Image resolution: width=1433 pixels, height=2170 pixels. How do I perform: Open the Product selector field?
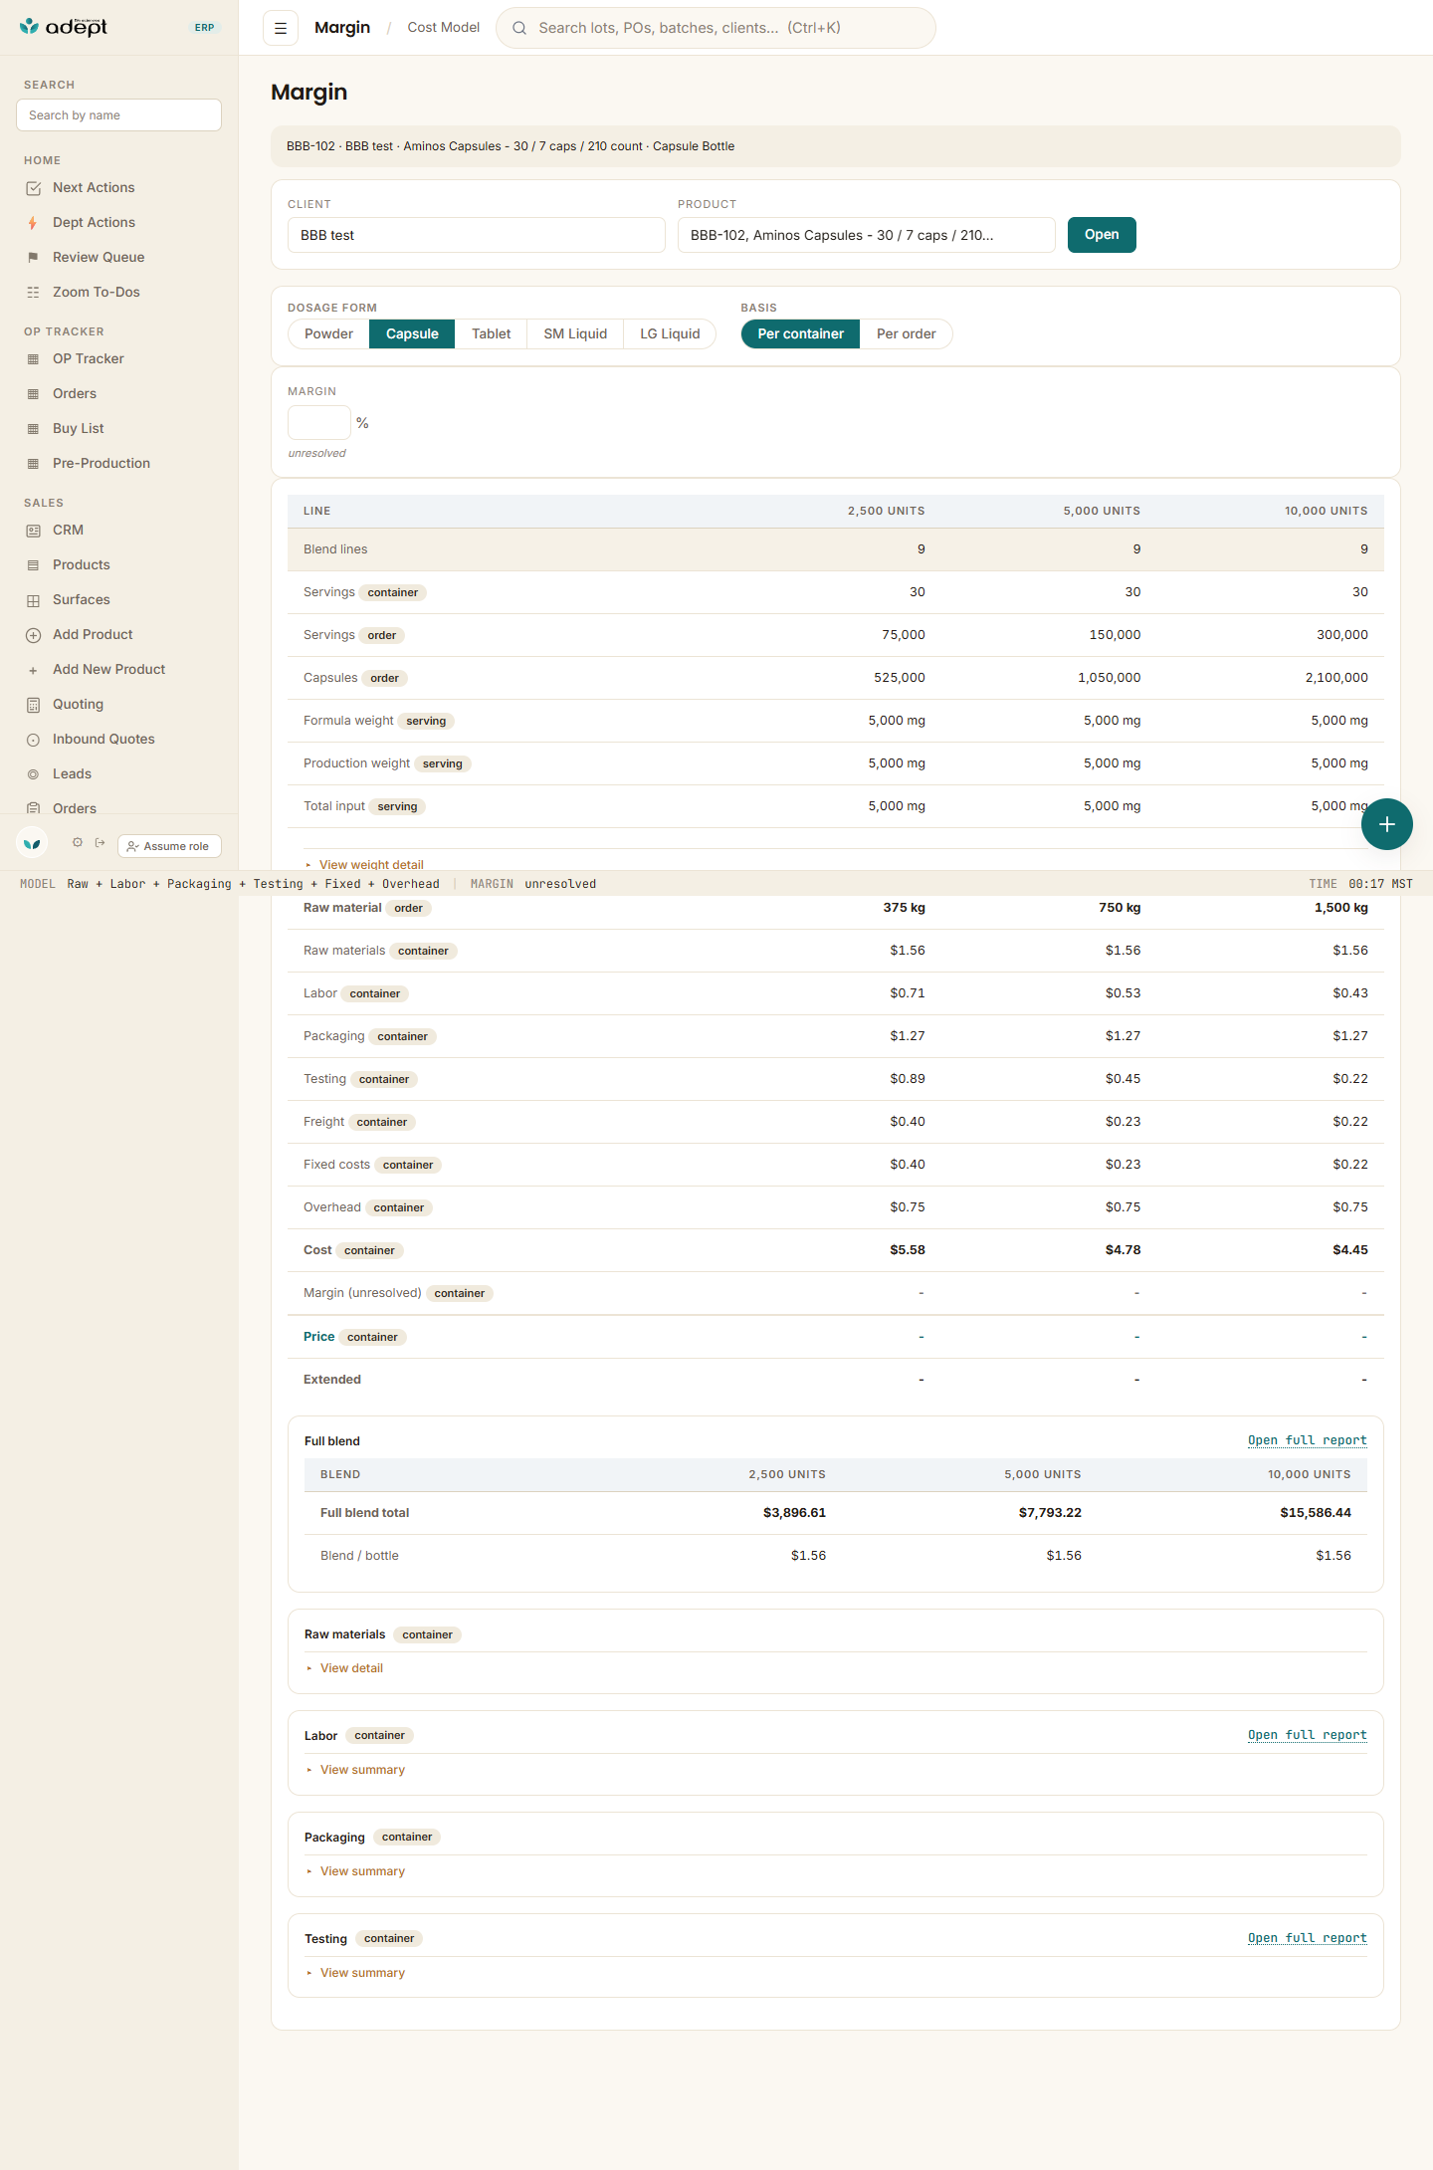click(x=866, y=235)
